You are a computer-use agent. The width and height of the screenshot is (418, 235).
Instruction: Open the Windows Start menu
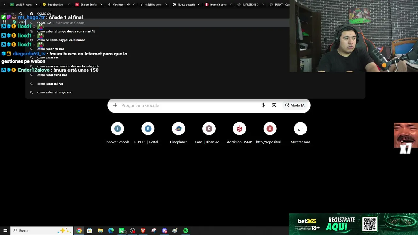click(x=5, y=231)
